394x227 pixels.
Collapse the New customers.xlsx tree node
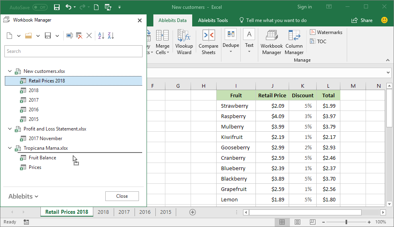click(x=10, y=71)
